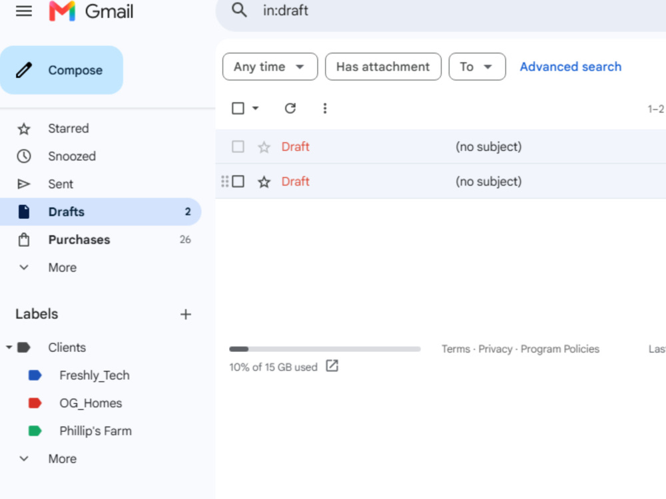The image size is (666, 499).
Task: Create new label with plus icon
Action: click(x=186, y=315)
